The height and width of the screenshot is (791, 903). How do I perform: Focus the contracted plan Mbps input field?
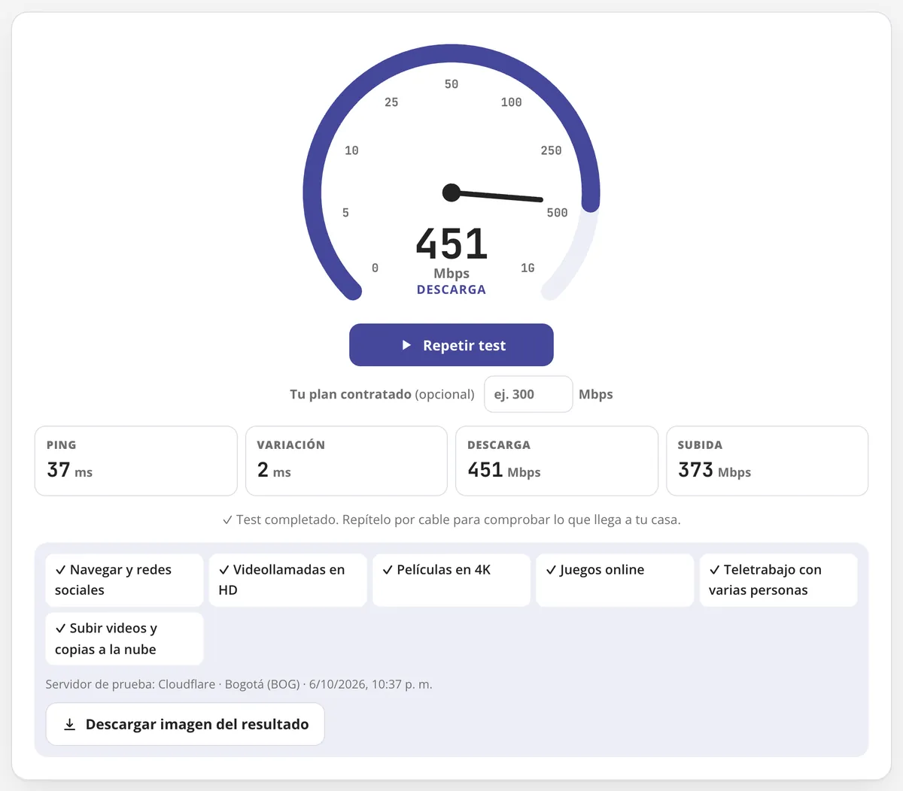tap(528, 394)
